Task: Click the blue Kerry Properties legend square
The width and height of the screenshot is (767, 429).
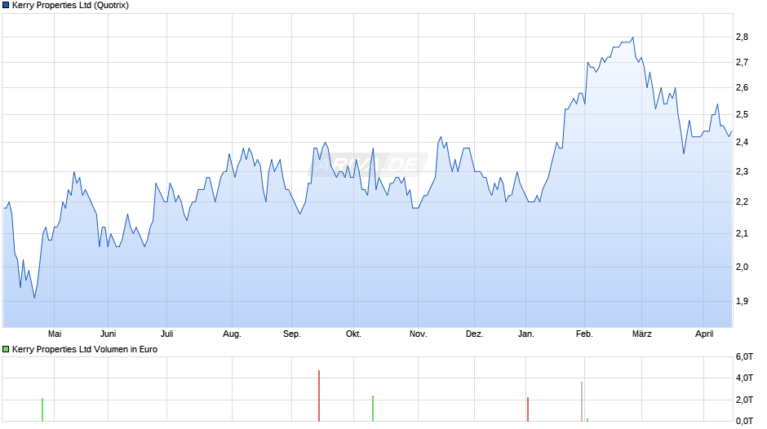Action: 6,6
